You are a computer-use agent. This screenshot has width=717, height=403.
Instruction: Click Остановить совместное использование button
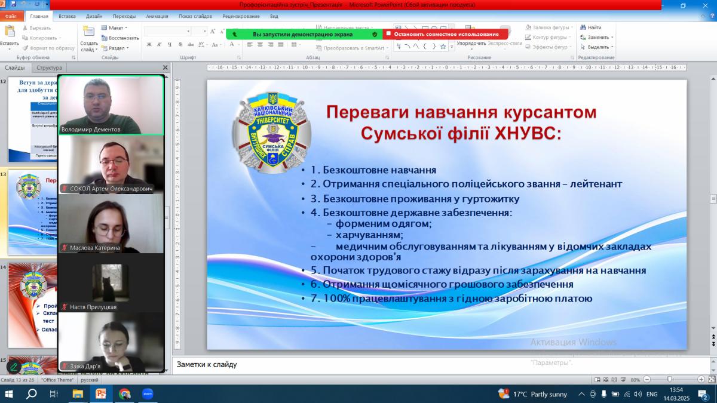[x=446, y=34]
